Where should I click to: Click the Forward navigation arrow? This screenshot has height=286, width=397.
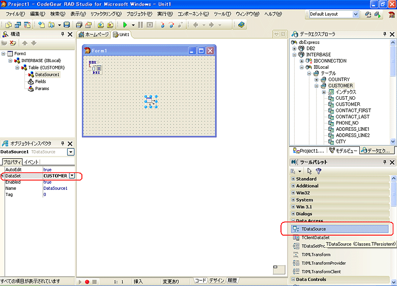[x=211, y=25]
